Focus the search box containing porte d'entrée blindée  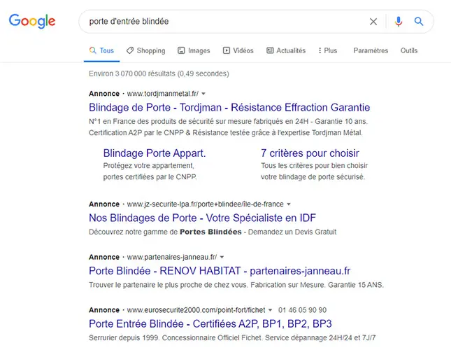[224, 22]
